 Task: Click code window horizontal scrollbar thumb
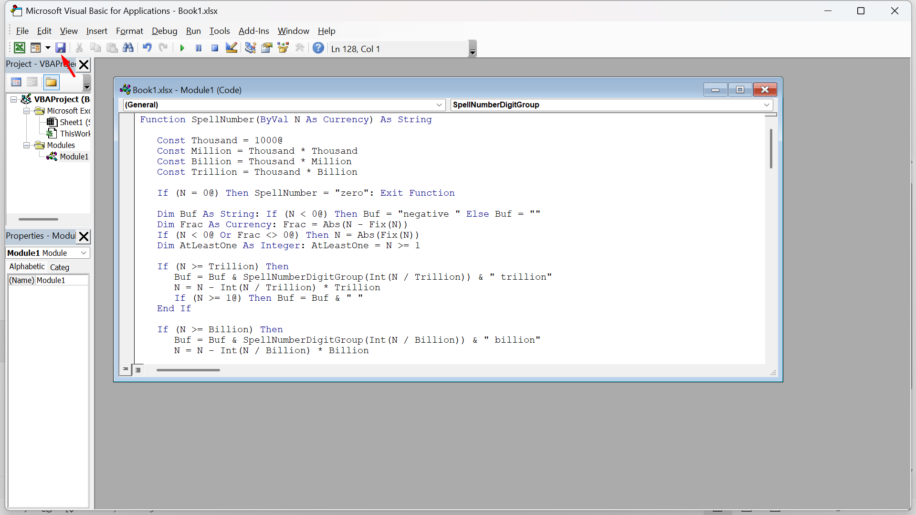188,370
